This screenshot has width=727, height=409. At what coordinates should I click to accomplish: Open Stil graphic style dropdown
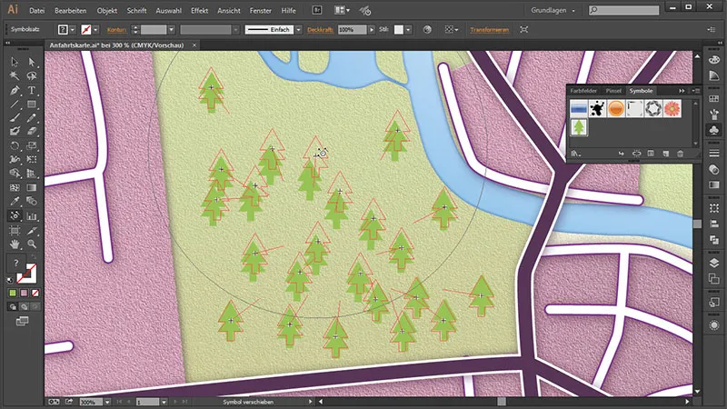pyautogui.click(x=408, y=30)
